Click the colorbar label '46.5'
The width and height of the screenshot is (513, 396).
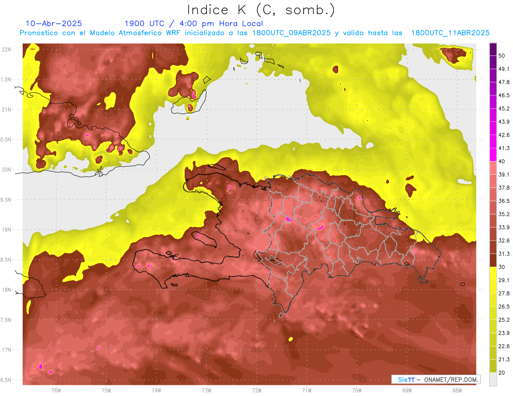[504, 95]
